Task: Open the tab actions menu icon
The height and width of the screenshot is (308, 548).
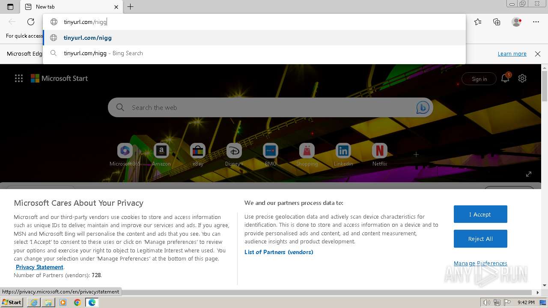Action: [x=10, y=7]
